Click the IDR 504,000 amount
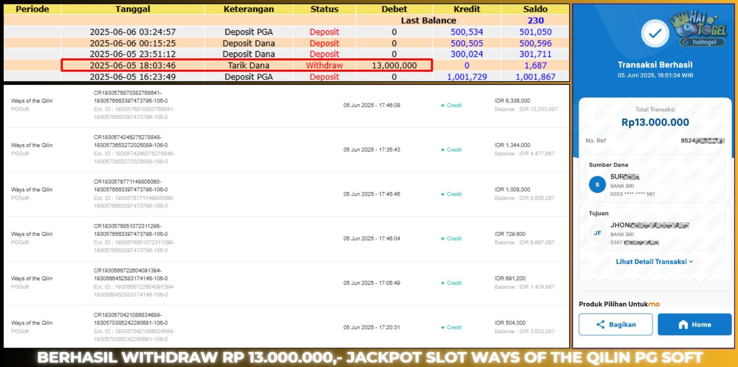The height and width of the screenshot is (367, 738). coord(510,323)
